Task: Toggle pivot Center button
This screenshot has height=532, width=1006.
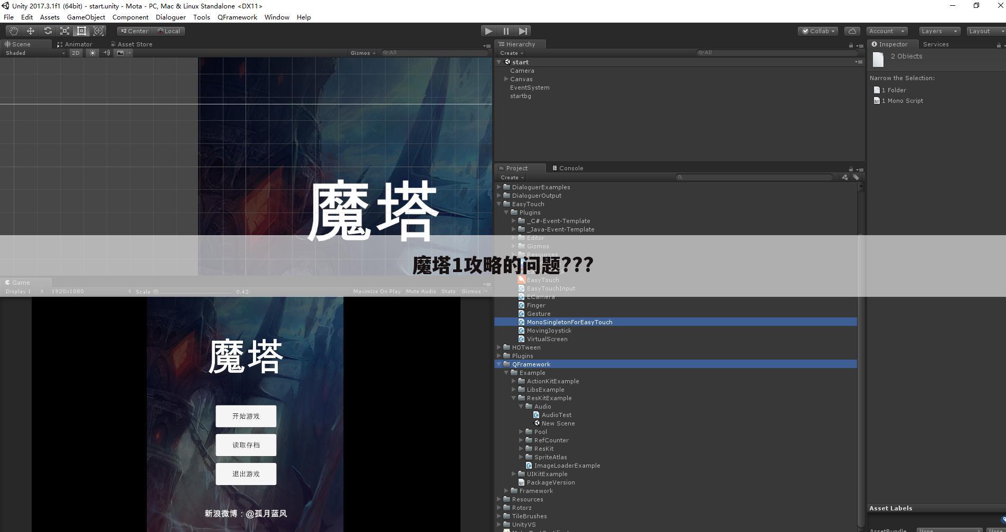Action: tap(135, 31)
